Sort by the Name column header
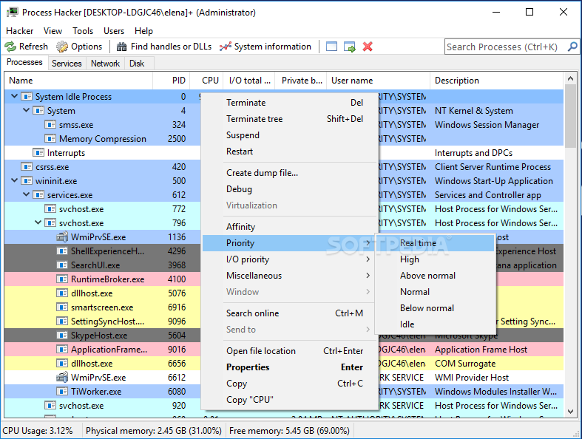Viewport: 582px width, 439px height. 78,81
